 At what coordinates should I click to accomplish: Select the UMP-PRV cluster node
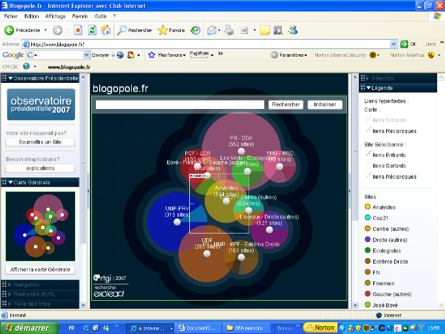[x=177, y=222]
